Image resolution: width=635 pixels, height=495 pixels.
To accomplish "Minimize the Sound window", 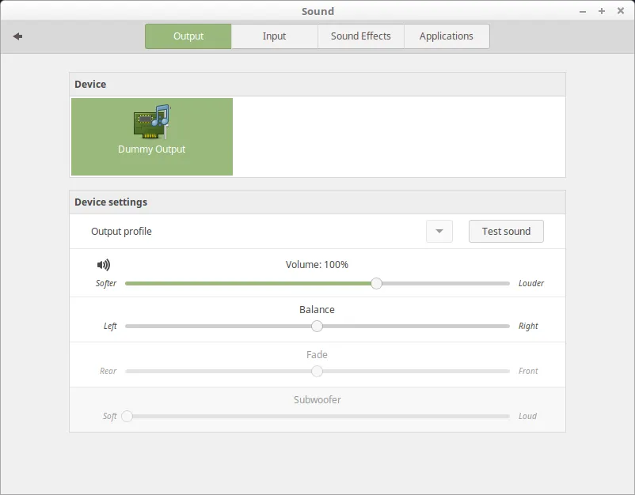I will (x=583, y=11).
